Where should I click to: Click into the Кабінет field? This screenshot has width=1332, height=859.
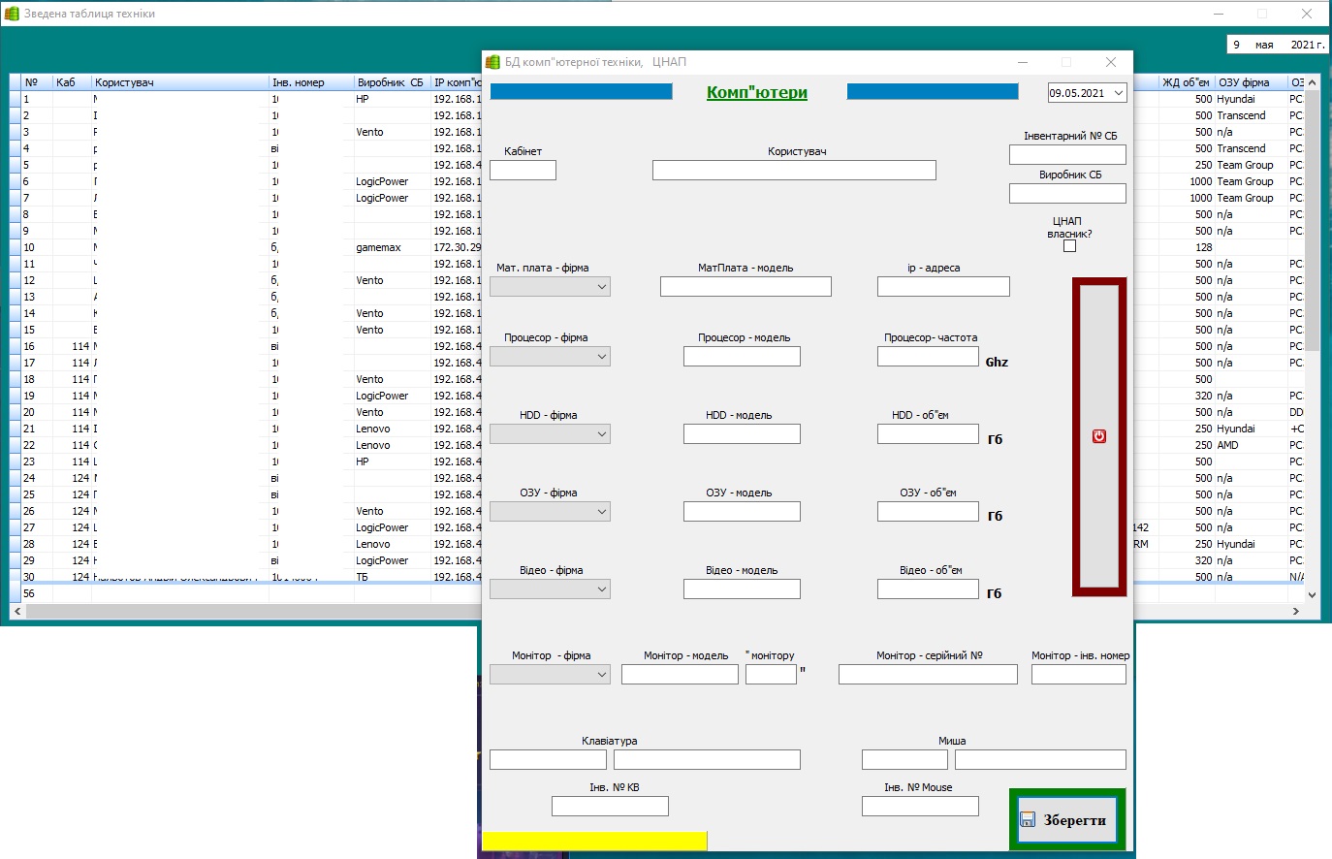(x=523, y=171)
